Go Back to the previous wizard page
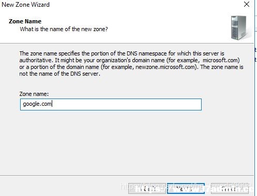Viewport: 257px width, 196px height. [x=147, y=188]
